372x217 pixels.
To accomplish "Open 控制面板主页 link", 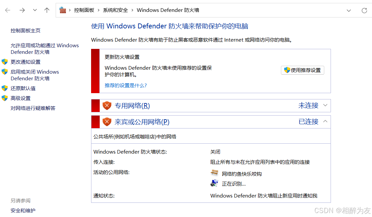I will point(26,30).
